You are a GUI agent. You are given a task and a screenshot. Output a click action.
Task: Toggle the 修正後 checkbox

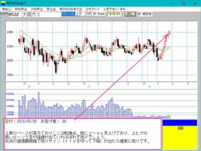[139, 14]
